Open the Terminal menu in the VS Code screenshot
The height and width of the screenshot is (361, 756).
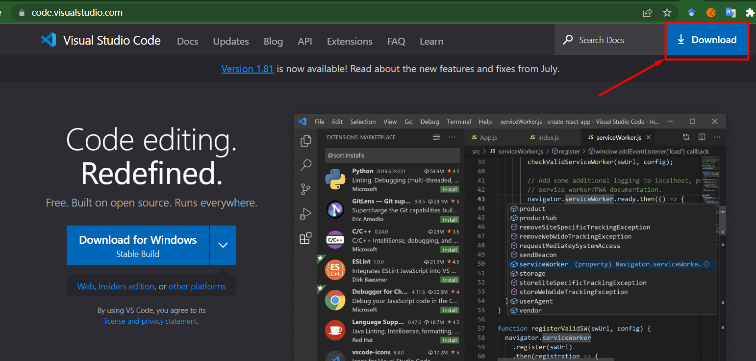point(459,122)
